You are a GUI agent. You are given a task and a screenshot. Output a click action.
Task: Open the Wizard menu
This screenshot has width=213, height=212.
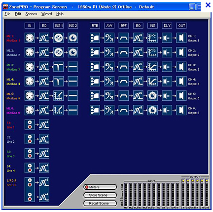tap(46, 14)
